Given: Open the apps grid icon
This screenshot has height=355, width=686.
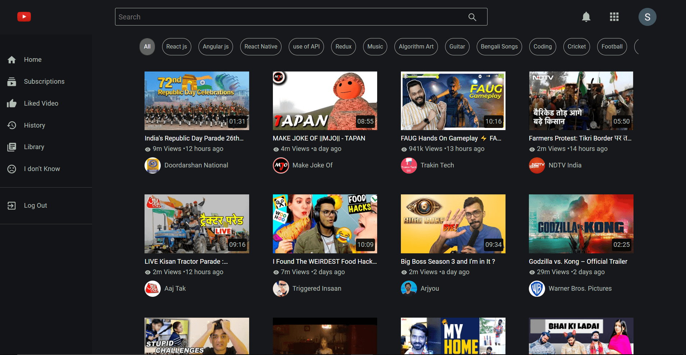Looking at the screenshot, I should point(614,17).
